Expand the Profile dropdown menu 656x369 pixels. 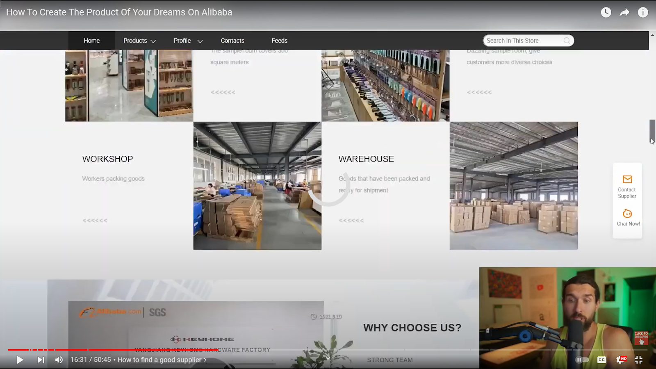coord(188,41)
